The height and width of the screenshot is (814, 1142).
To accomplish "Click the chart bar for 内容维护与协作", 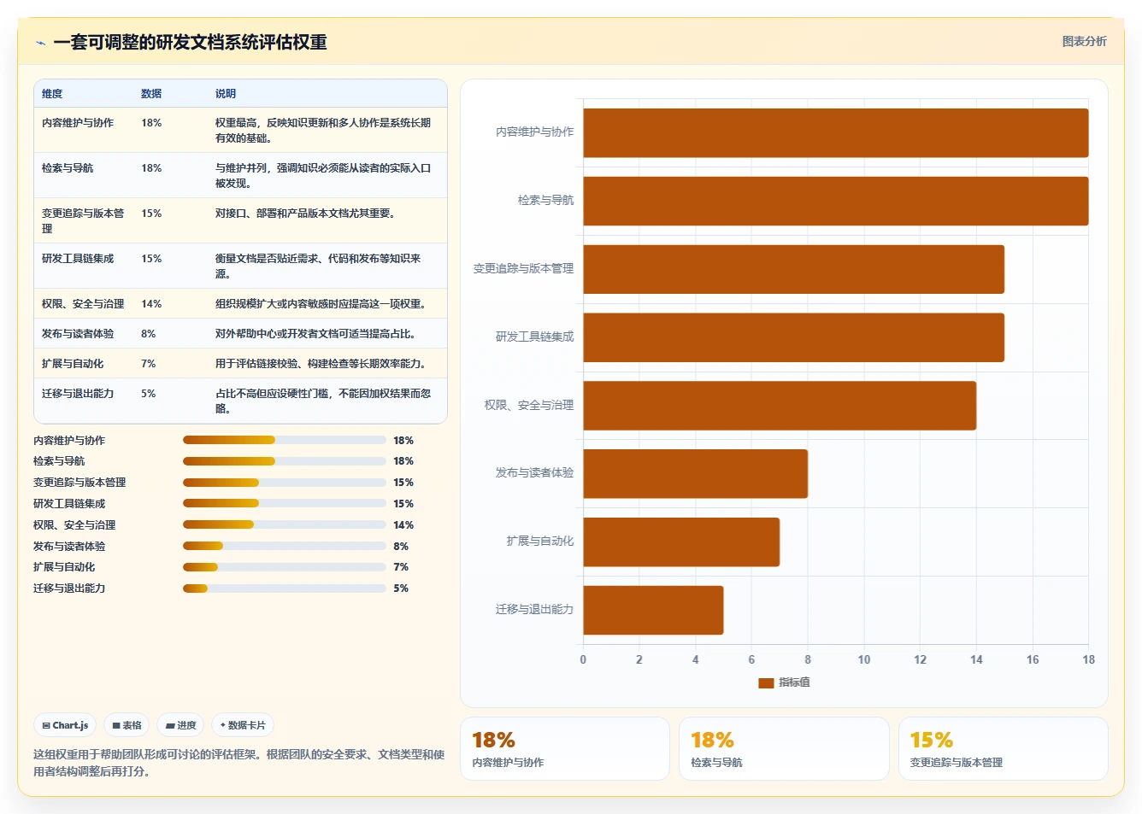I will [836, 132].
